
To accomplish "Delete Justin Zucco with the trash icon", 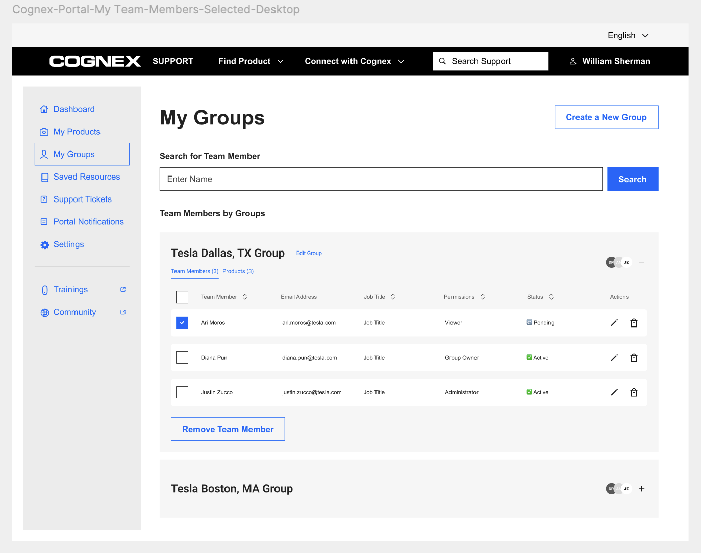I will click(x=634, y=392).
